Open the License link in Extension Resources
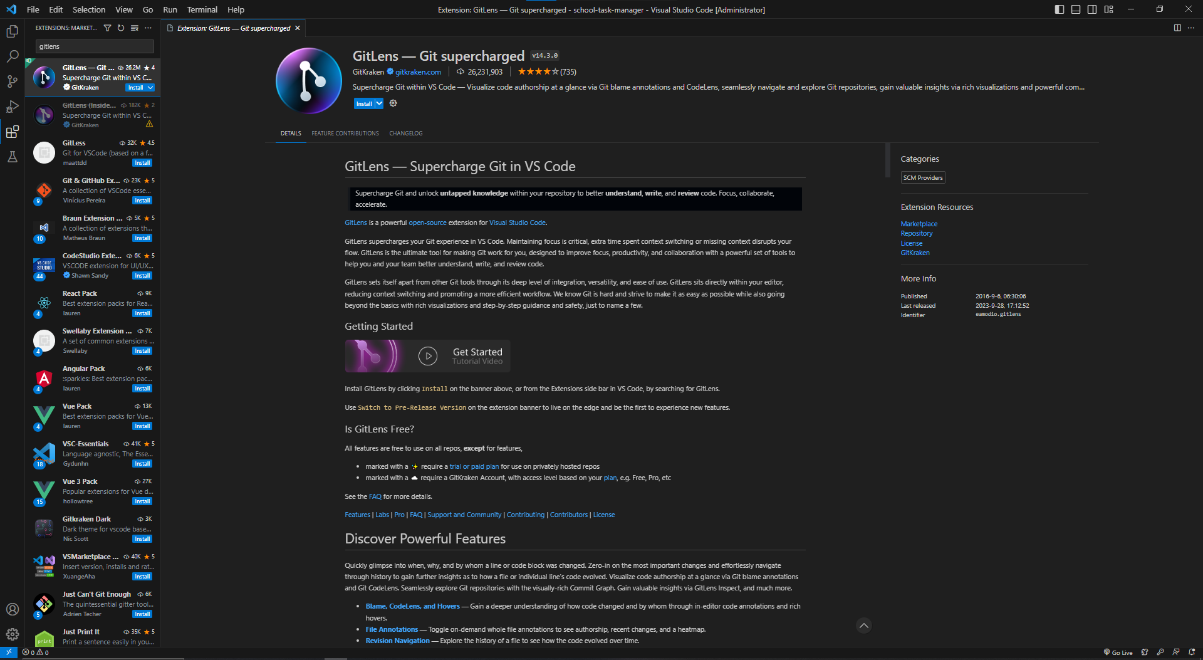Viewport: 1203px width, 660px height. 911,243
